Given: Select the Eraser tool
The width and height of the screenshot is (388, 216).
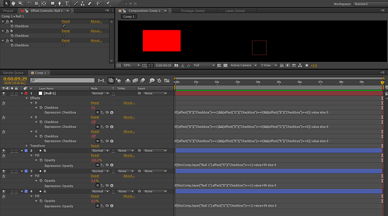Looking at the screenshot, I should pyautogui.click(x=90, y=3).
